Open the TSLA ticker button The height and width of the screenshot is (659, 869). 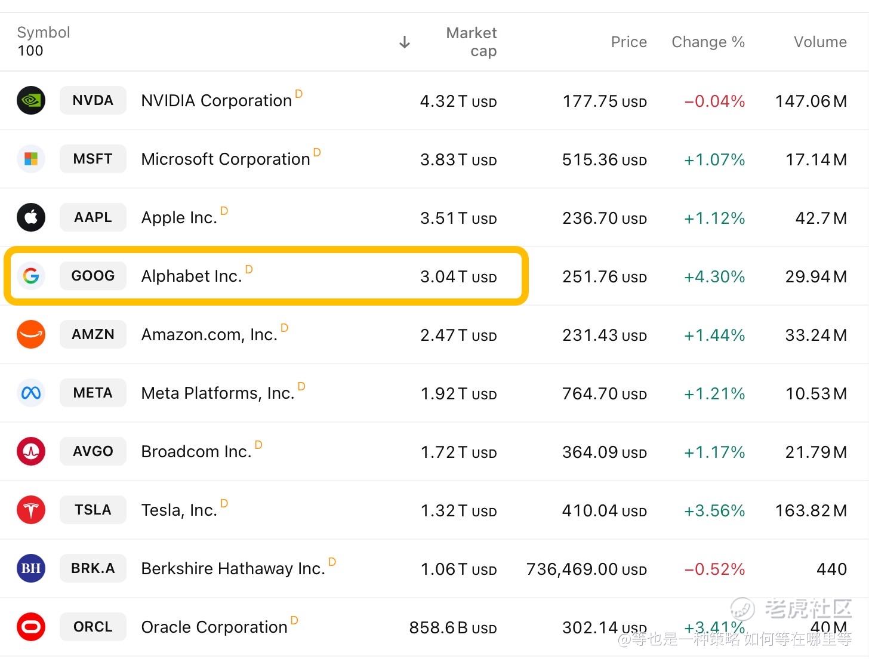coord(93,510)
